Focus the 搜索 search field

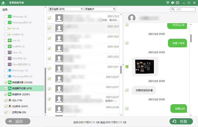[183, 9]
